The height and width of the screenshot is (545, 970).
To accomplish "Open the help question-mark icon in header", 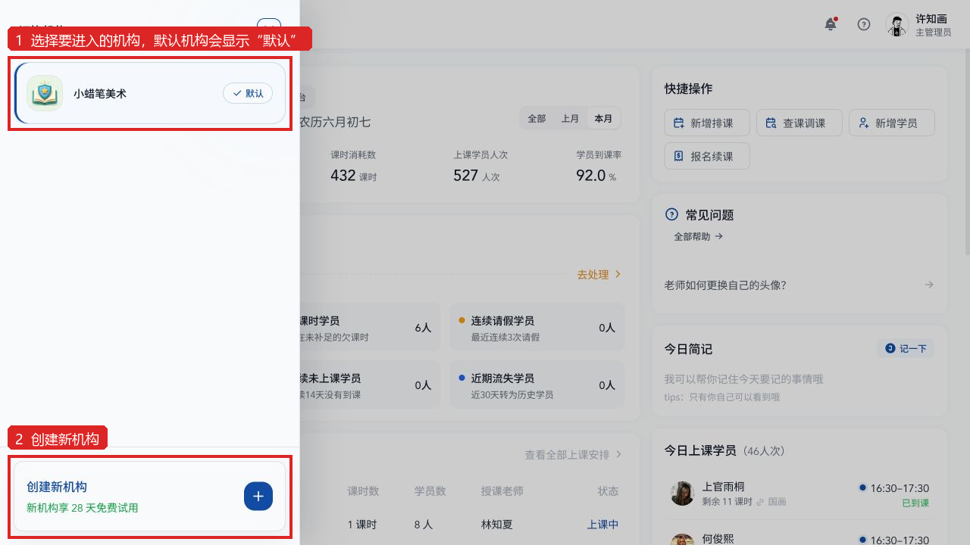I will pyautogui.click(x=864, y=24).
